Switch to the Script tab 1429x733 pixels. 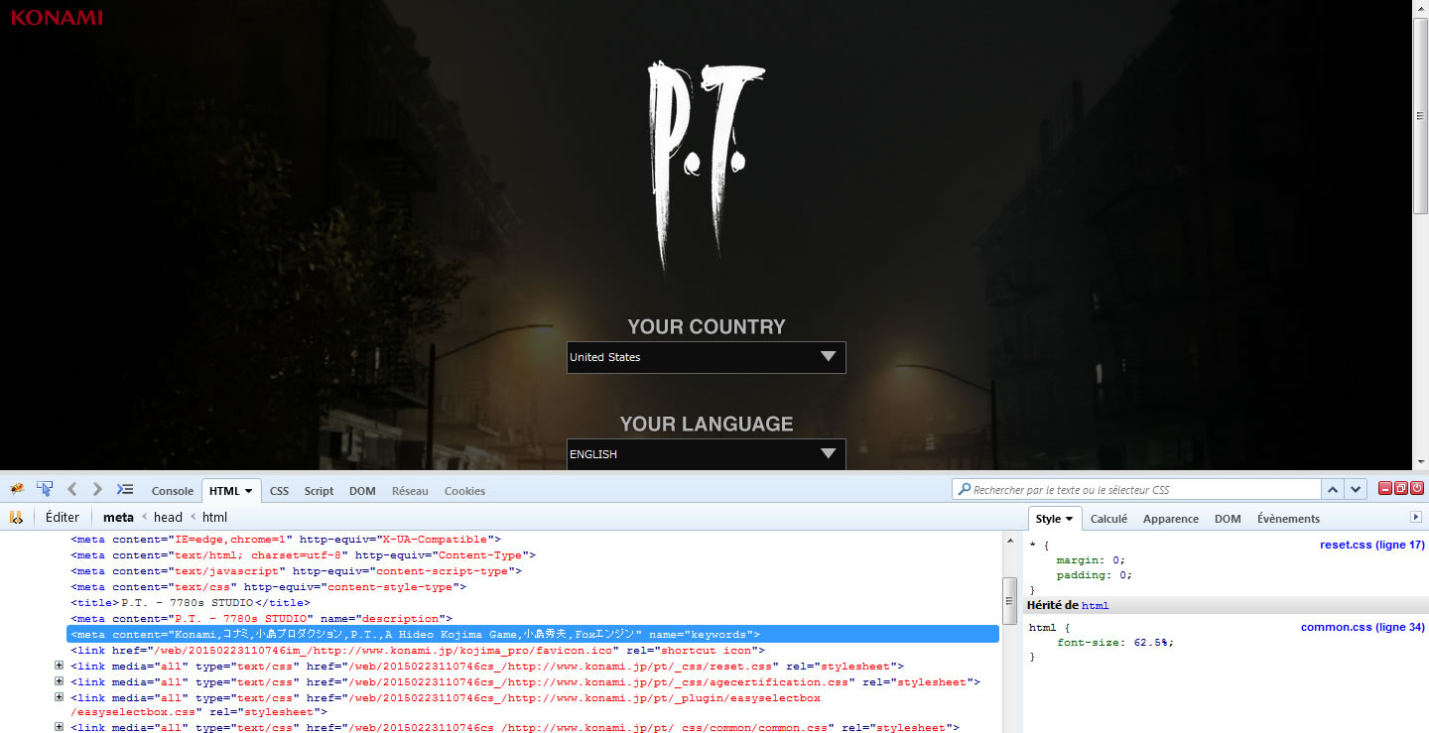coord(319,491)
